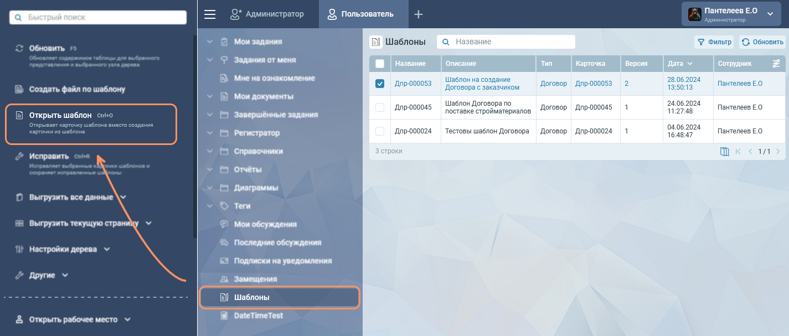Click the column settings icon in table header
The width and height of the screenshot is (789, 336).
click(776, 64)
